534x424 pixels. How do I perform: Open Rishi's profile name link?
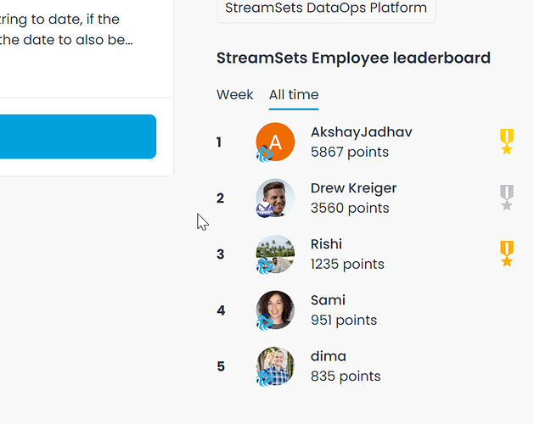click(326, 244)
